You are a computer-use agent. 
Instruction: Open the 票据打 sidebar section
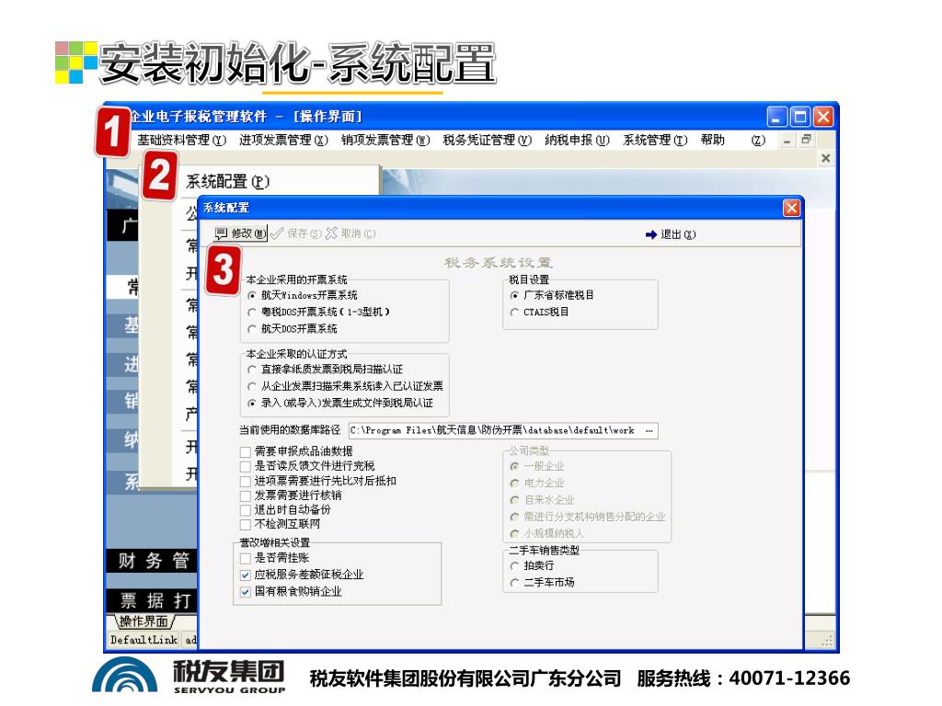tap(154, 600)
